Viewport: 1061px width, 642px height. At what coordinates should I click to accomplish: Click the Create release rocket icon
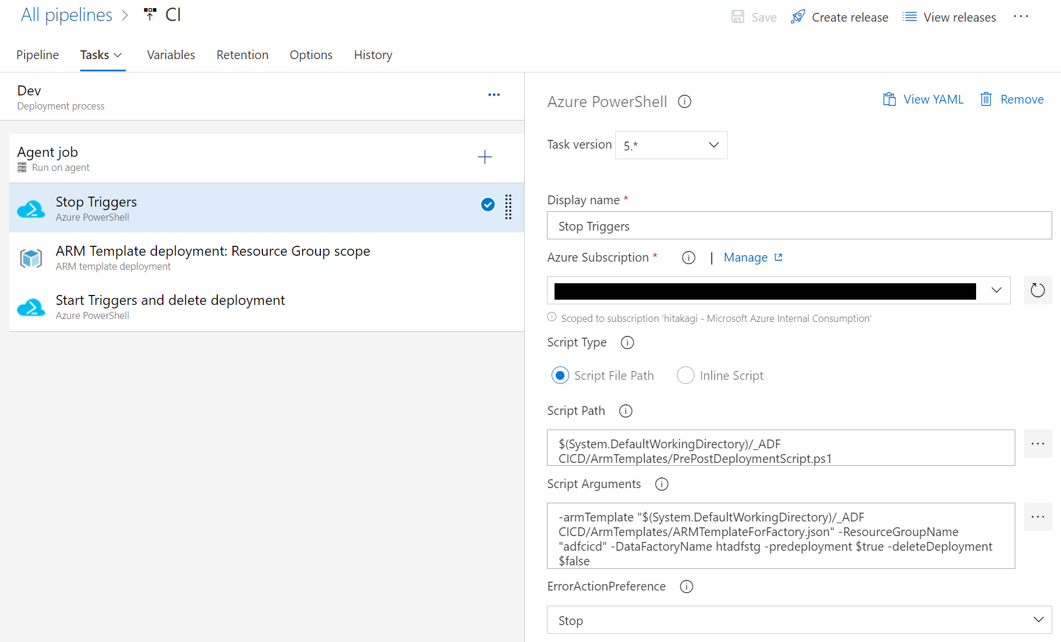point(798,17)
